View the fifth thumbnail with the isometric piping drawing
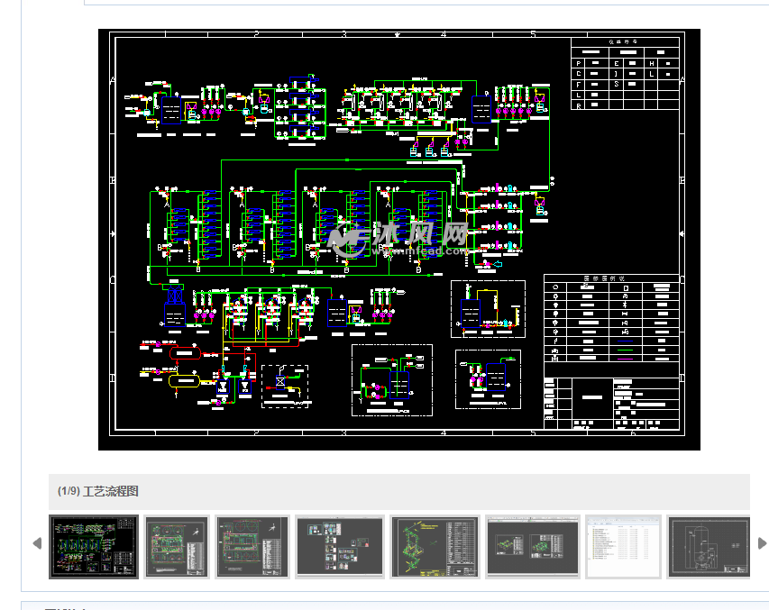The height and width of the screenshot is (610, 769). (x=434, y=547)
